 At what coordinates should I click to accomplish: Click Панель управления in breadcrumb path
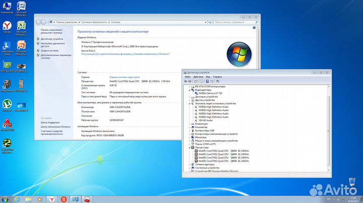click(x=67, y=22)
